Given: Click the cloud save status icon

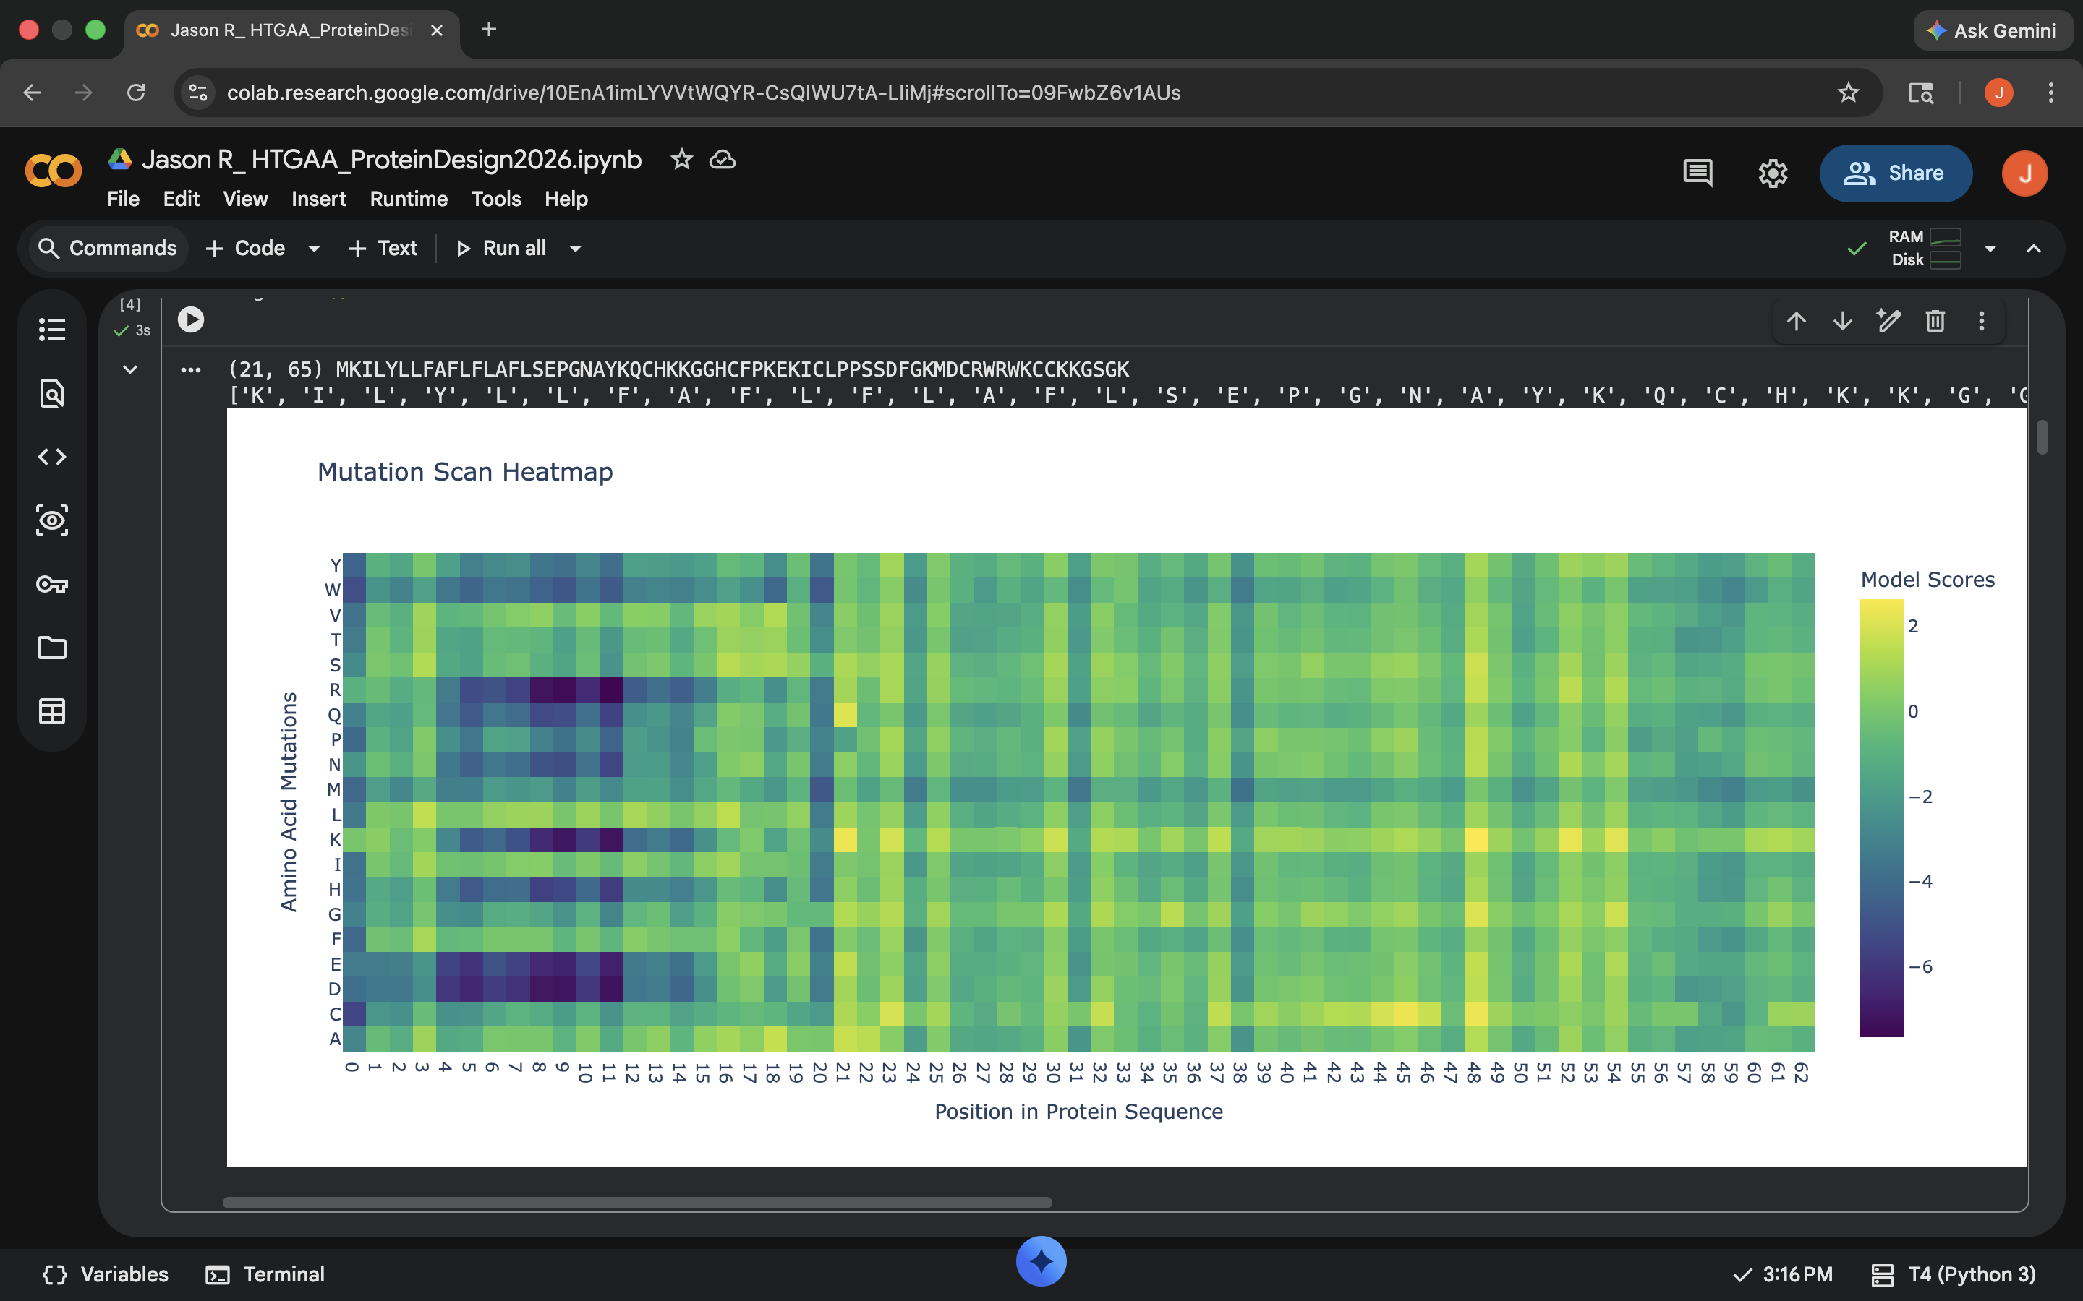Looking at the screenshot, I should click(722, 159).
